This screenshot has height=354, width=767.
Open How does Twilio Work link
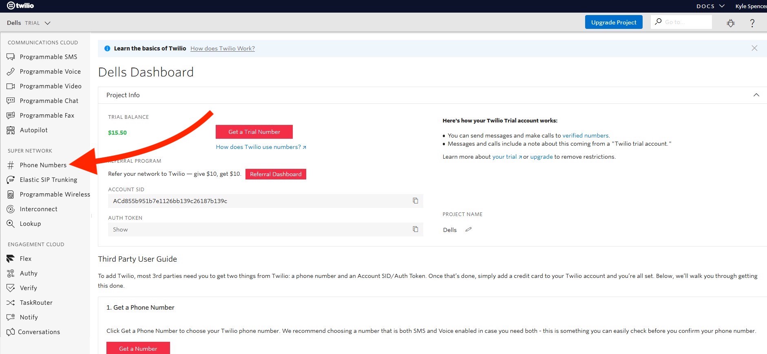tap(222, 48)
